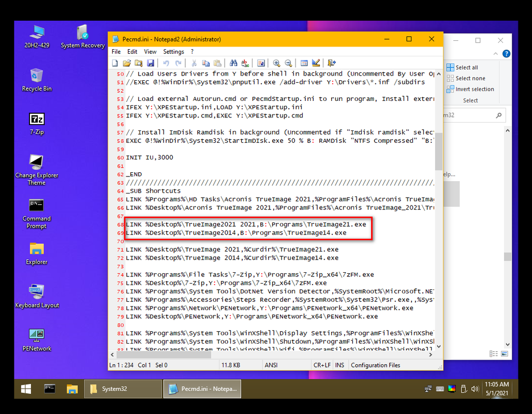Click the Ln 1 : 234 position indicator
This screenshot has width=532, height=414.
(x=122, y=365)
